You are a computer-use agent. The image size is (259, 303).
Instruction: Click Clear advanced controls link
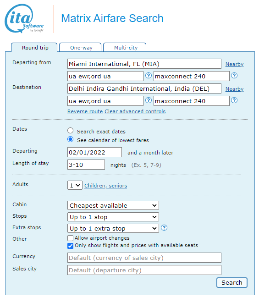135,111
